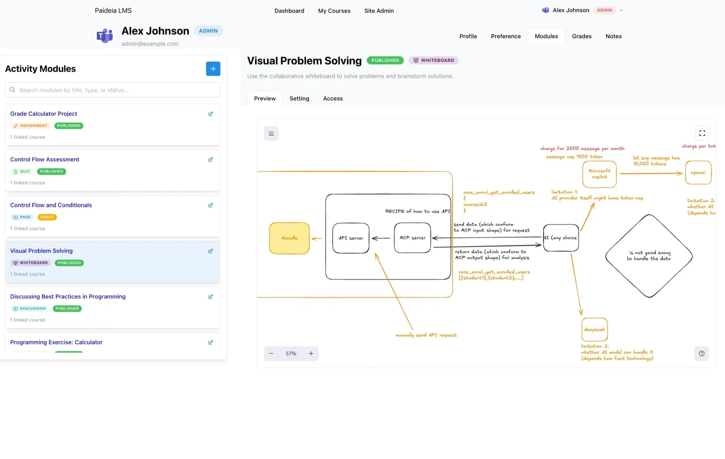This screenshot has width=725, height=459.
Task: Switch to the Access tab
Action: (x=333, y=98)
